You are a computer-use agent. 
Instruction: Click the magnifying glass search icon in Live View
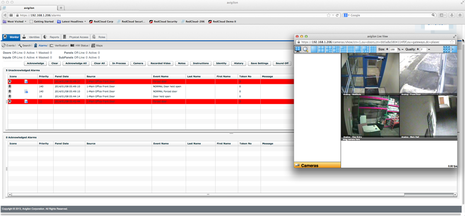point(305,49)
